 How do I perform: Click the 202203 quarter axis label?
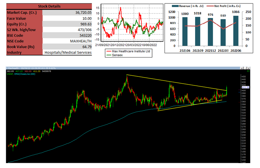pos(223,51)
